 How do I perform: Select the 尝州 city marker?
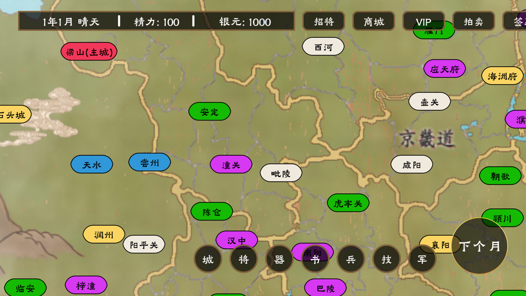[149, 162]
